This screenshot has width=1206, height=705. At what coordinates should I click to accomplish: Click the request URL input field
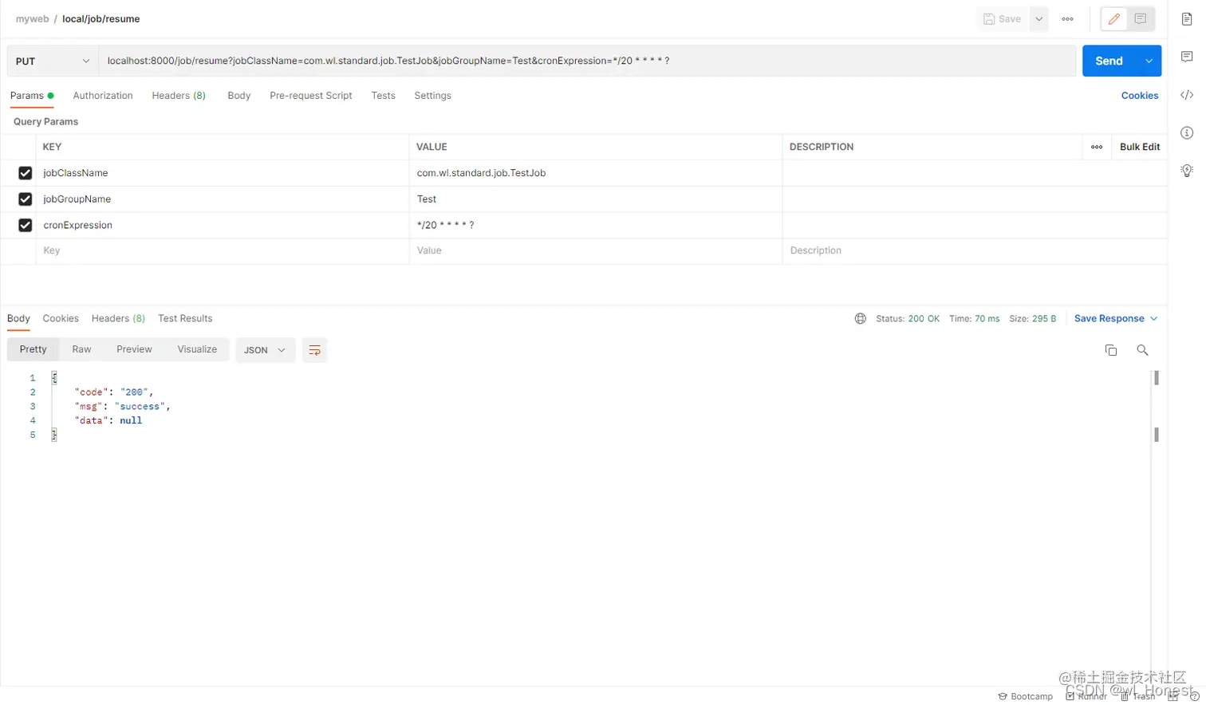587,61
